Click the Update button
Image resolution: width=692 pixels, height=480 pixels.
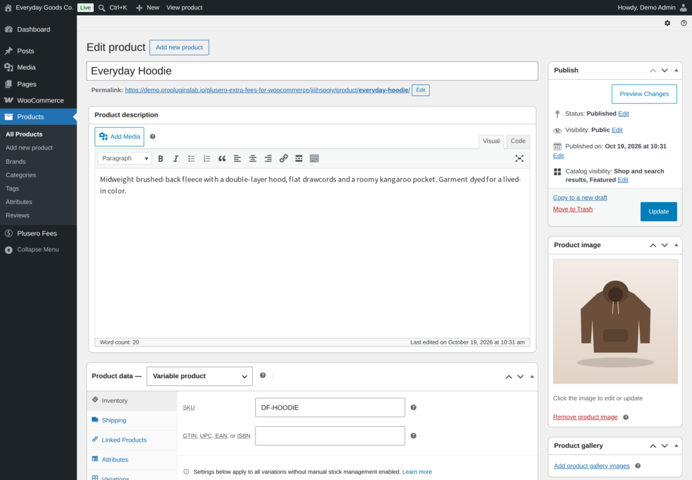658,211
